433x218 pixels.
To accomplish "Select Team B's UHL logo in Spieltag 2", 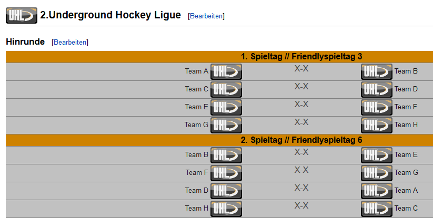I will 226,155.
